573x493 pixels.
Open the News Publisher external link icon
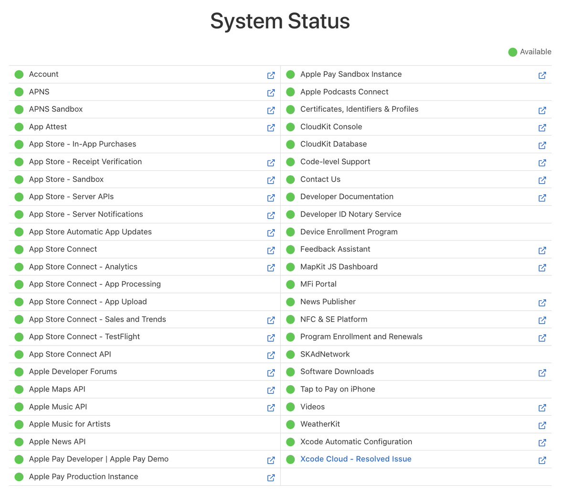[x=542, y=303]
